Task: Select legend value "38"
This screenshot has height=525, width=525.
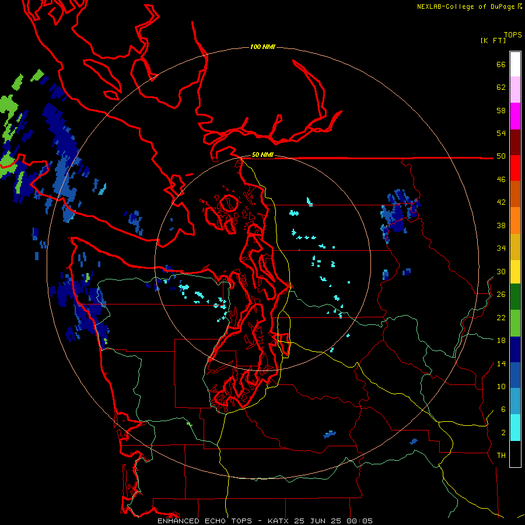Action: (501, 225)
